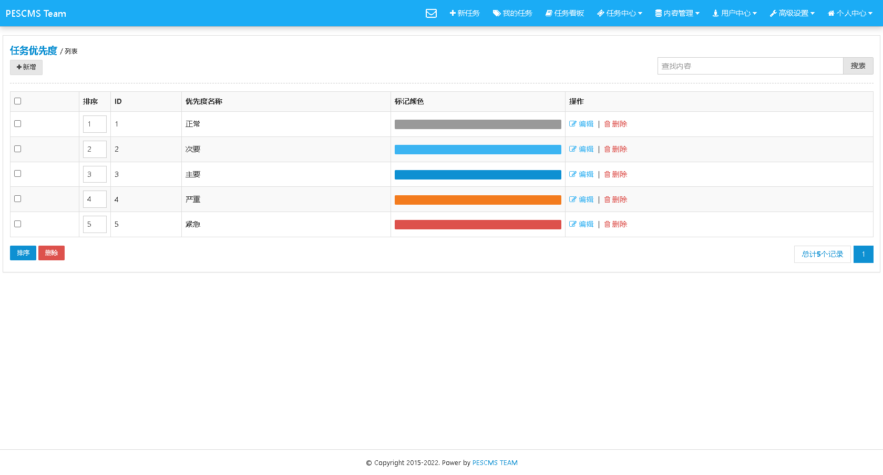Toggle the select-all checkbox in table header
The height and width of the screenshot is (475, 883).
pyautogui.click(x=17, y=101)
